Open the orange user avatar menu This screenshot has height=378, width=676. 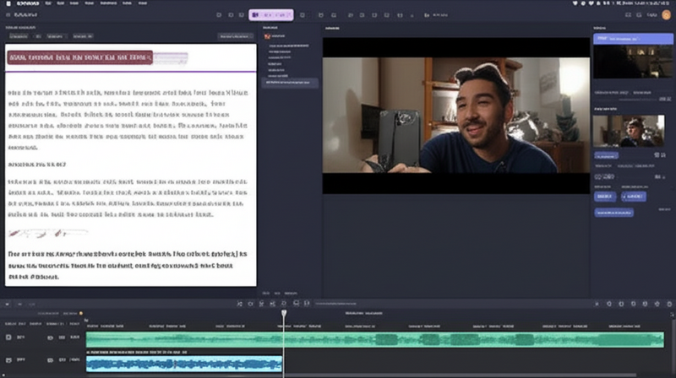pos(666,15)
